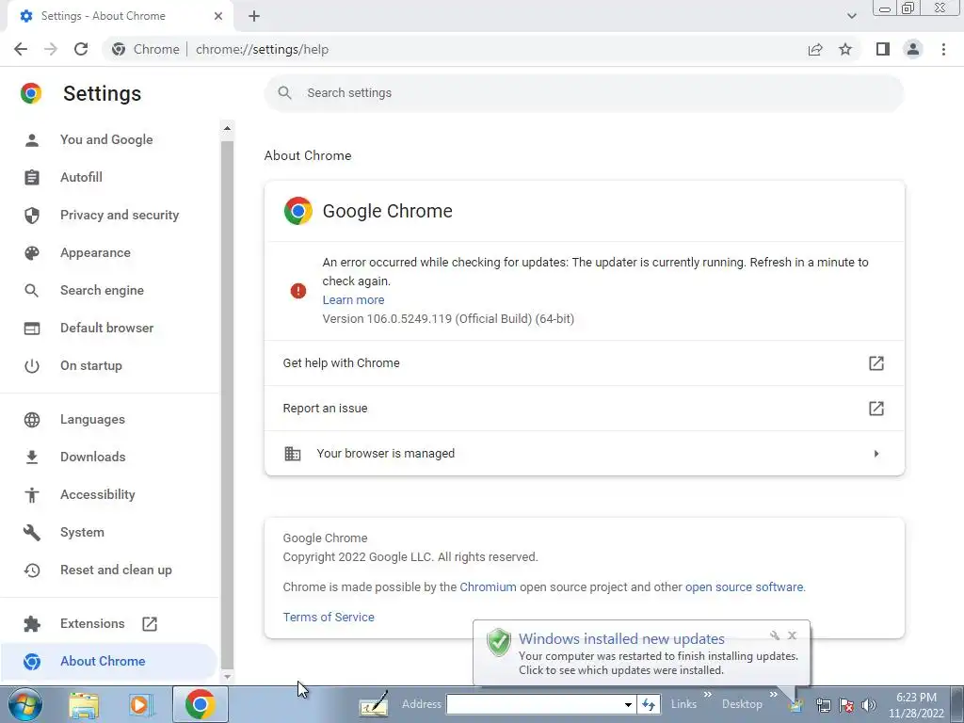The height and width of the screenshot is (723, 964).
Task: Click the wrench icon in update balloon
Action: [x=775, y=635]
